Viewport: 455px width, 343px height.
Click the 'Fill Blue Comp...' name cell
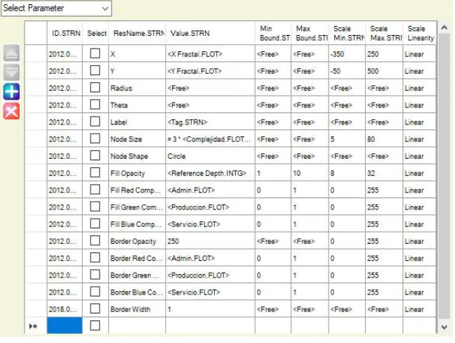137,224
